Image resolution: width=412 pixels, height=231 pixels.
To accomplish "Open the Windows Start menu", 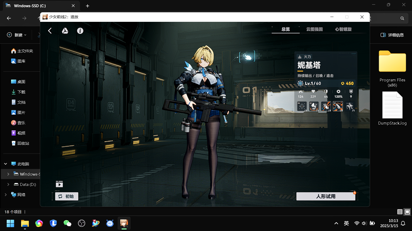I will pyautogui.click(x=11, y=223).
